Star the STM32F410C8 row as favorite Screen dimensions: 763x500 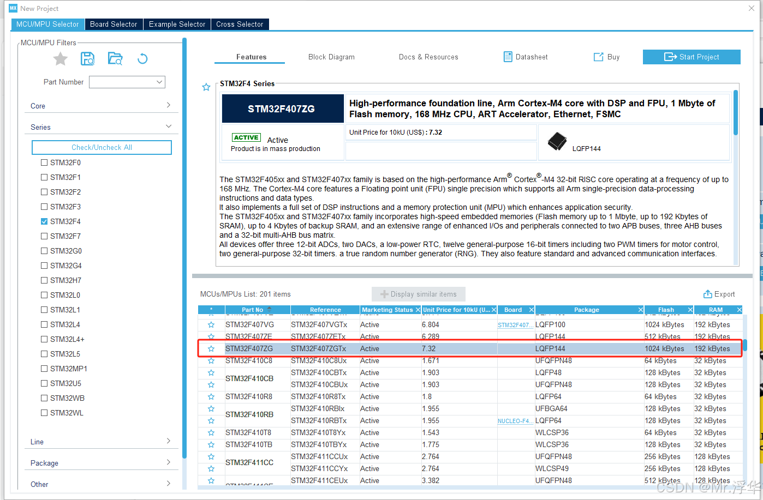tap(211, 361)
